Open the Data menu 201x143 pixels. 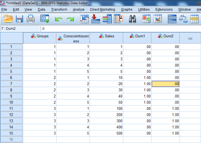click(41, 10)
